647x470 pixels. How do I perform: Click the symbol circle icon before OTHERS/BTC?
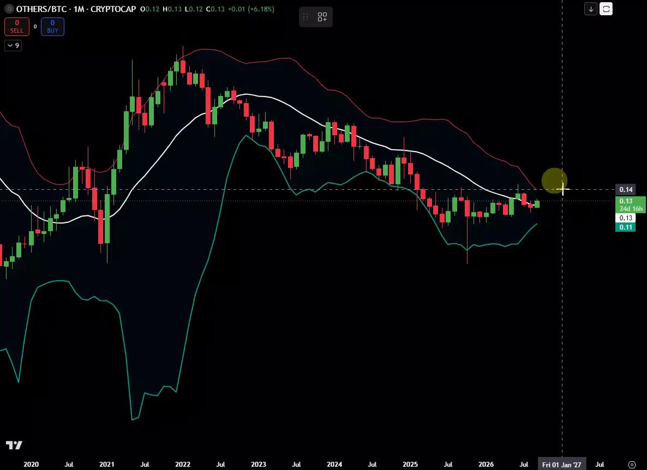9,9
